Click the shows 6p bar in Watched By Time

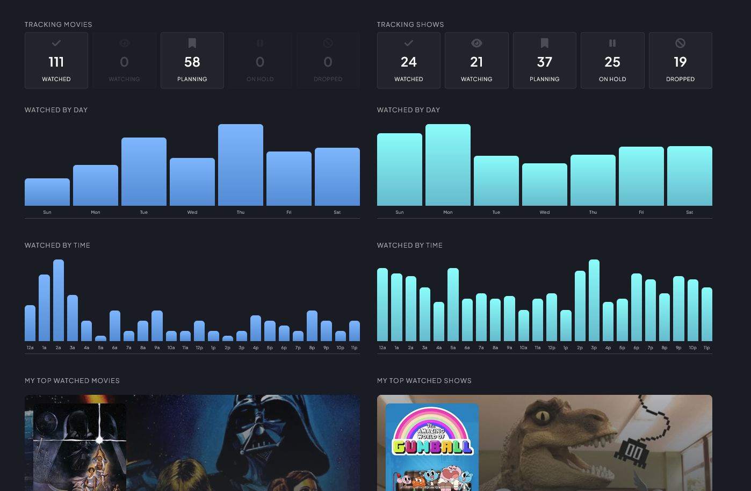coord(637,307)
